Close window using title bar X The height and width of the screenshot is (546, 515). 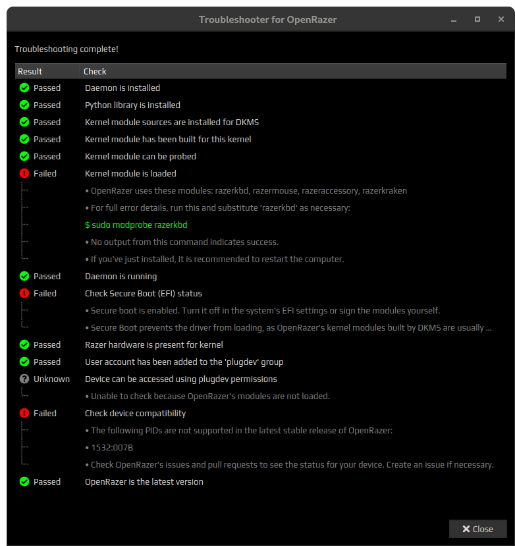(501, 19)
